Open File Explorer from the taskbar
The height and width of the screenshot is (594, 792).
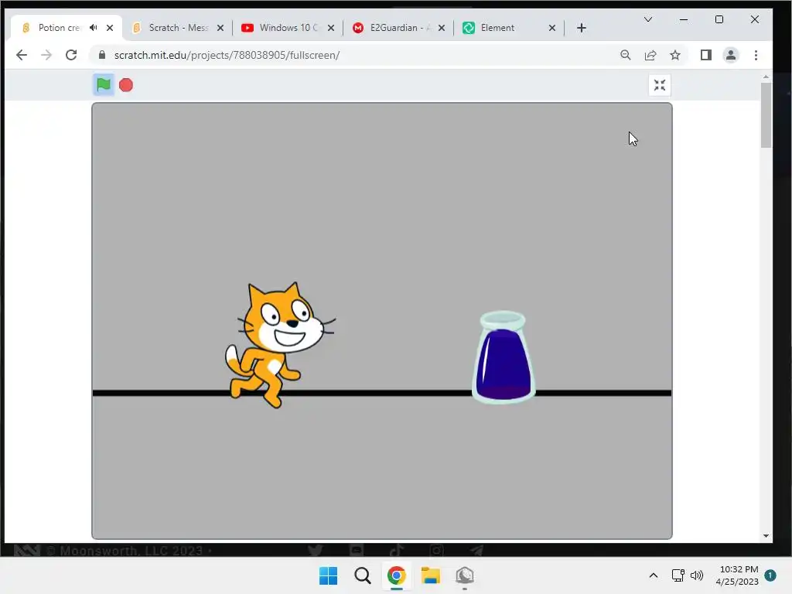pyautogui.click(x=430, y=575)
